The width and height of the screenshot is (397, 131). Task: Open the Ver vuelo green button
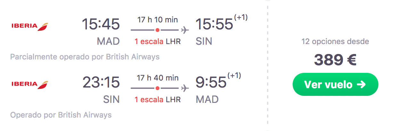336,84
